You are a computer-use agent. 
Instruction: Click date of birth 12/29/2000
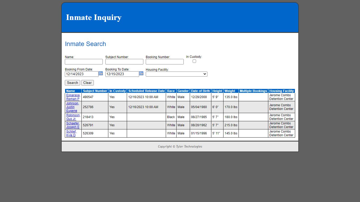199,97
